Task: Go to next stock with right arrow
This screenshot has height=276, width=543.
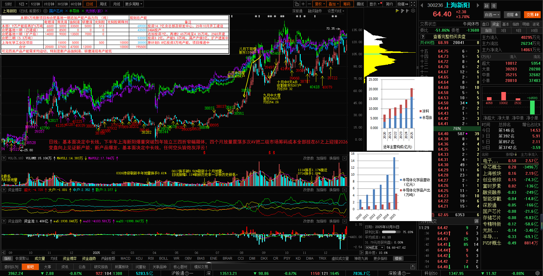Action: (478, 5)
